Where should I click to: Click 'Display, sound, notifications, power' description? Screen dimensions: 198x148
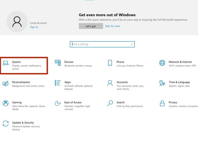27,67
